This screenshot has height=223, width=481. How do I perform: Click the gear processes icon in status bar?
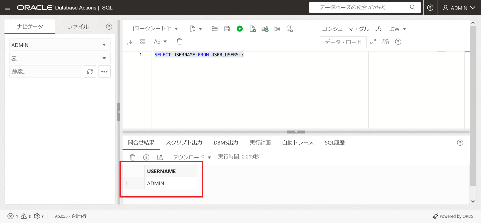[x=37, y=216]
